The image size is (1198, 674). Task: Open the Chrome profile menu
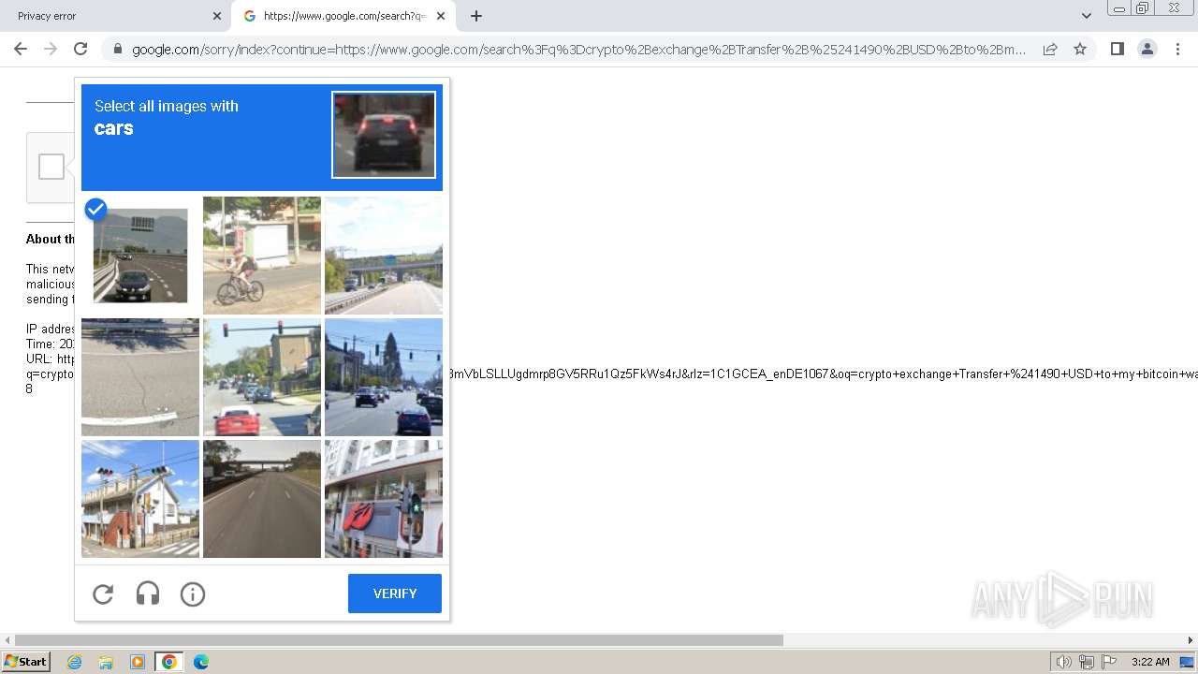1147,49
